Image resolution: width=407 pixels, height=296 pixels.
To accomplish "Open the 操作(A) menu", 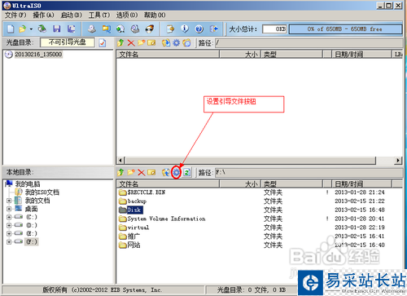I will (43, 15).
